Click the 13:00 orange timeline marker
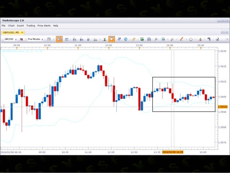Screen dimensions: 230x173 [140, 48]
